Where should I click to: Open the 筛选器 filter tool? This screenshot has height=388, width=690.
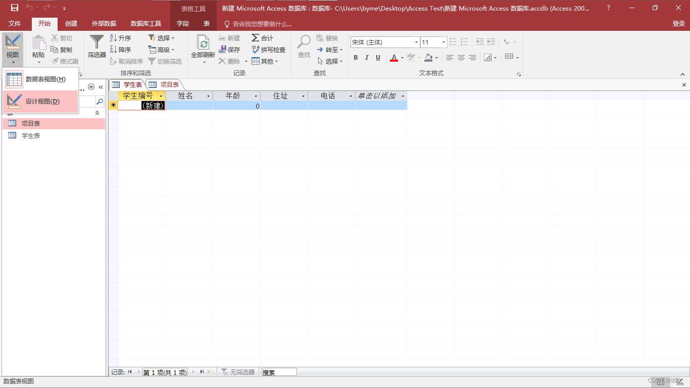pos(96,46)
